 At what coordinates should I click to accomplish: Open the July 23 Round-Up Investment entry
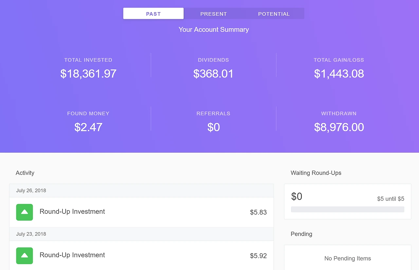coord(72,255)
